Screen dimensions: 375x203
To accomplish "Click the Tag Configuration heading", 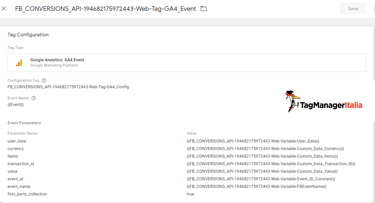I will [28, 35].
